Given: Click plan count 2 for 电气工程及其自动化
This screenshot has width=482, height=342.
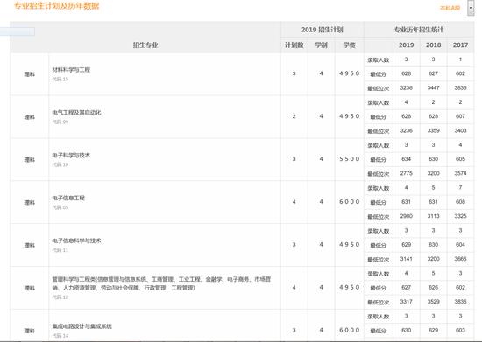Looking at the screenshot, I should click(x=294, y=116).
